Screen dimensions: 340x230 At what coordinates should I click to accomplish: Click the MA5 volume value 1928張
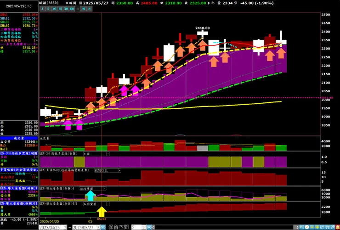(30, 146)
